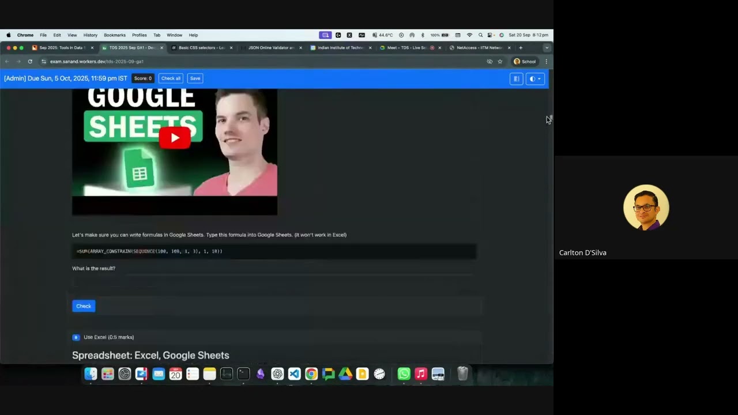738x415 pixels.
Task: Open the Profiles menu
Action: point(140,35)
